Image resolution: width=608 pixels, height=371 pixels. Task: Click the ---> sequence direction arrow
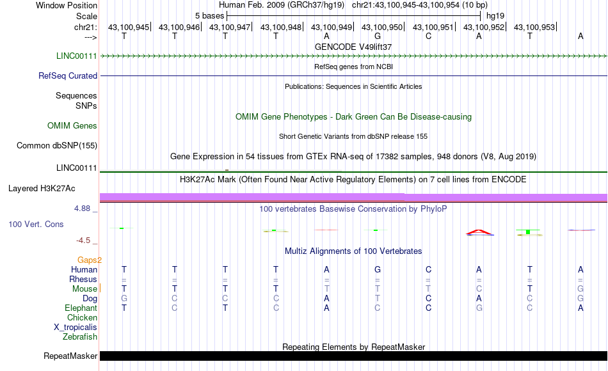coord(90,37)
